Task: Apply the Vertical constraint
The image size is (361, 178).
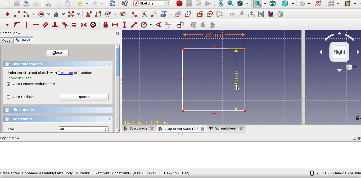Action: tap(26, 25)
